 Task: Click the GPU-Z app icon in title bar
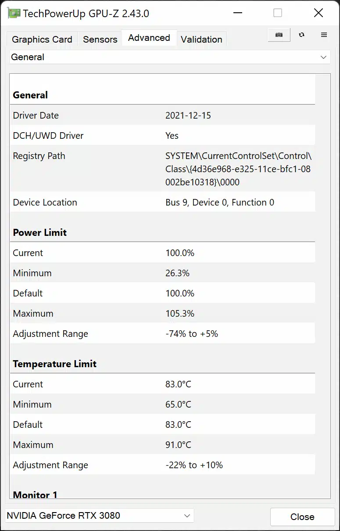click(14, 14)
